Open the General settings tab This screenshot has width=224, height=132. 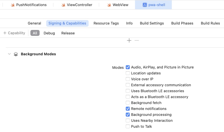pyautogui.click(x=34, y=23)
